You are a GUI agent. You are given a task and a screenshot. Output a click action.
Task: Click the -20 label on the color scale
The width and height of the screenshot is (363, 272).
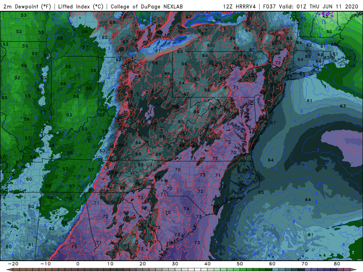pos(13,264)
